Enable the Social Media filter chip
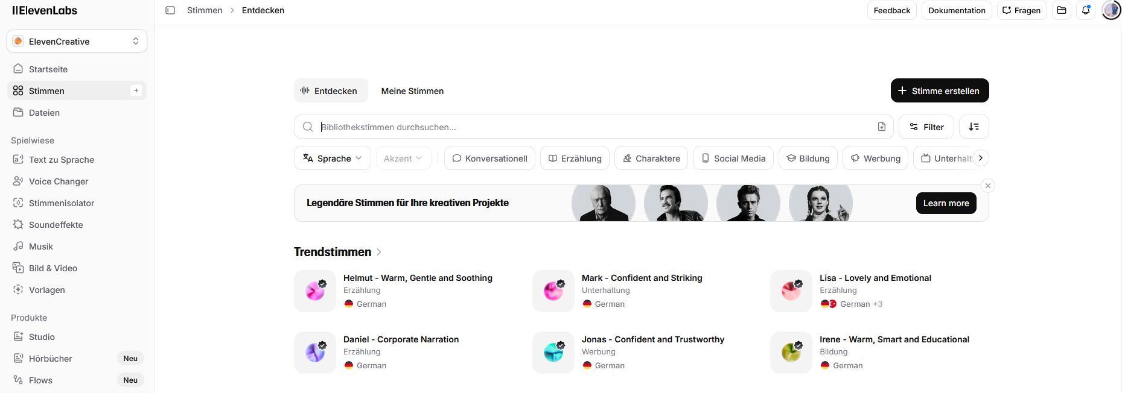The height and width of the screenshot is (393, 1122). 733,159
